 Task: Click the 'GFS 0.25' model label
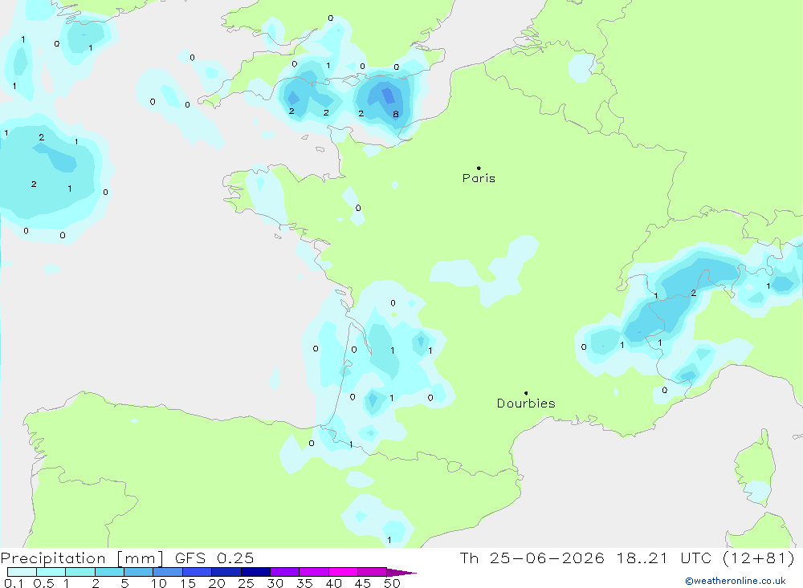click(214, 558)
